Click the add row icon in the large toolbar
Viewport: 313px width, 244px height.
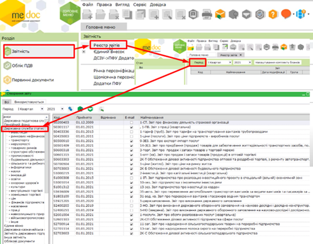pos(154,15)
